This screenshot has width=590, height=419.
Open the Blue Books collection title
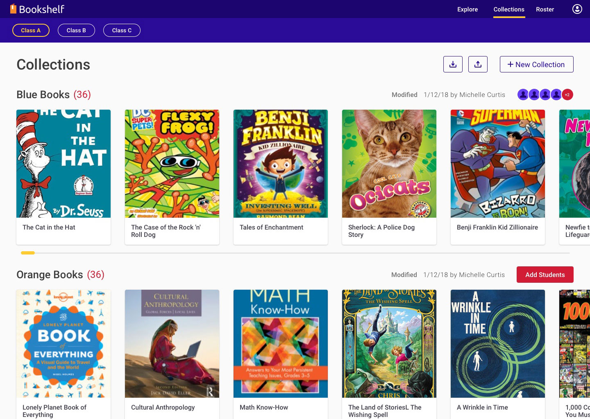(x=43, y=95)
